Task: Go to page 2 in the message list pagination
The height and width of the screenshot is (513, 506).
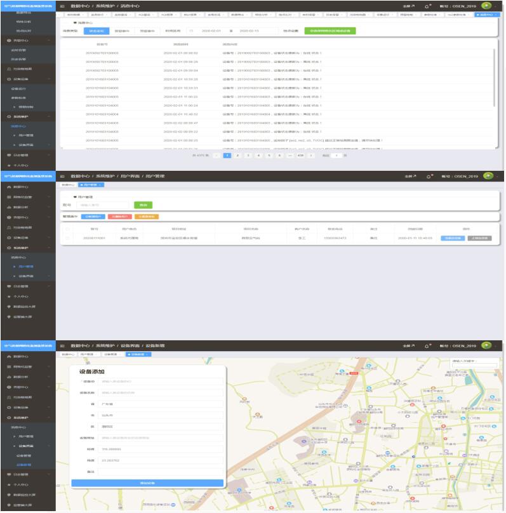Action: pos(237,155)
